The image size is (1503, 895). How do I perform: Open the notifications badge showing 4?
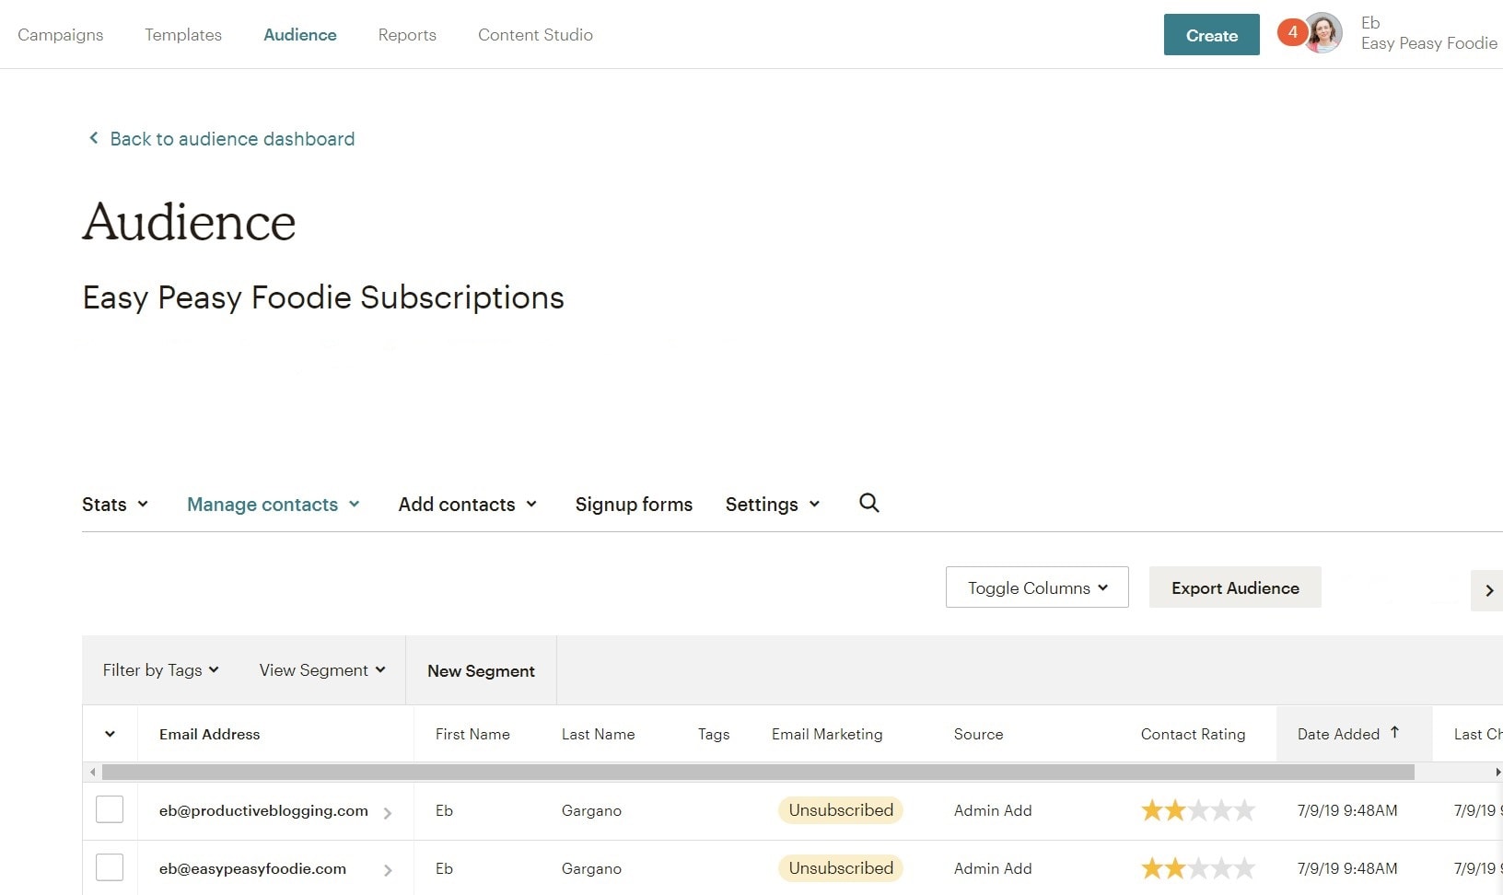click(1292, 32)
